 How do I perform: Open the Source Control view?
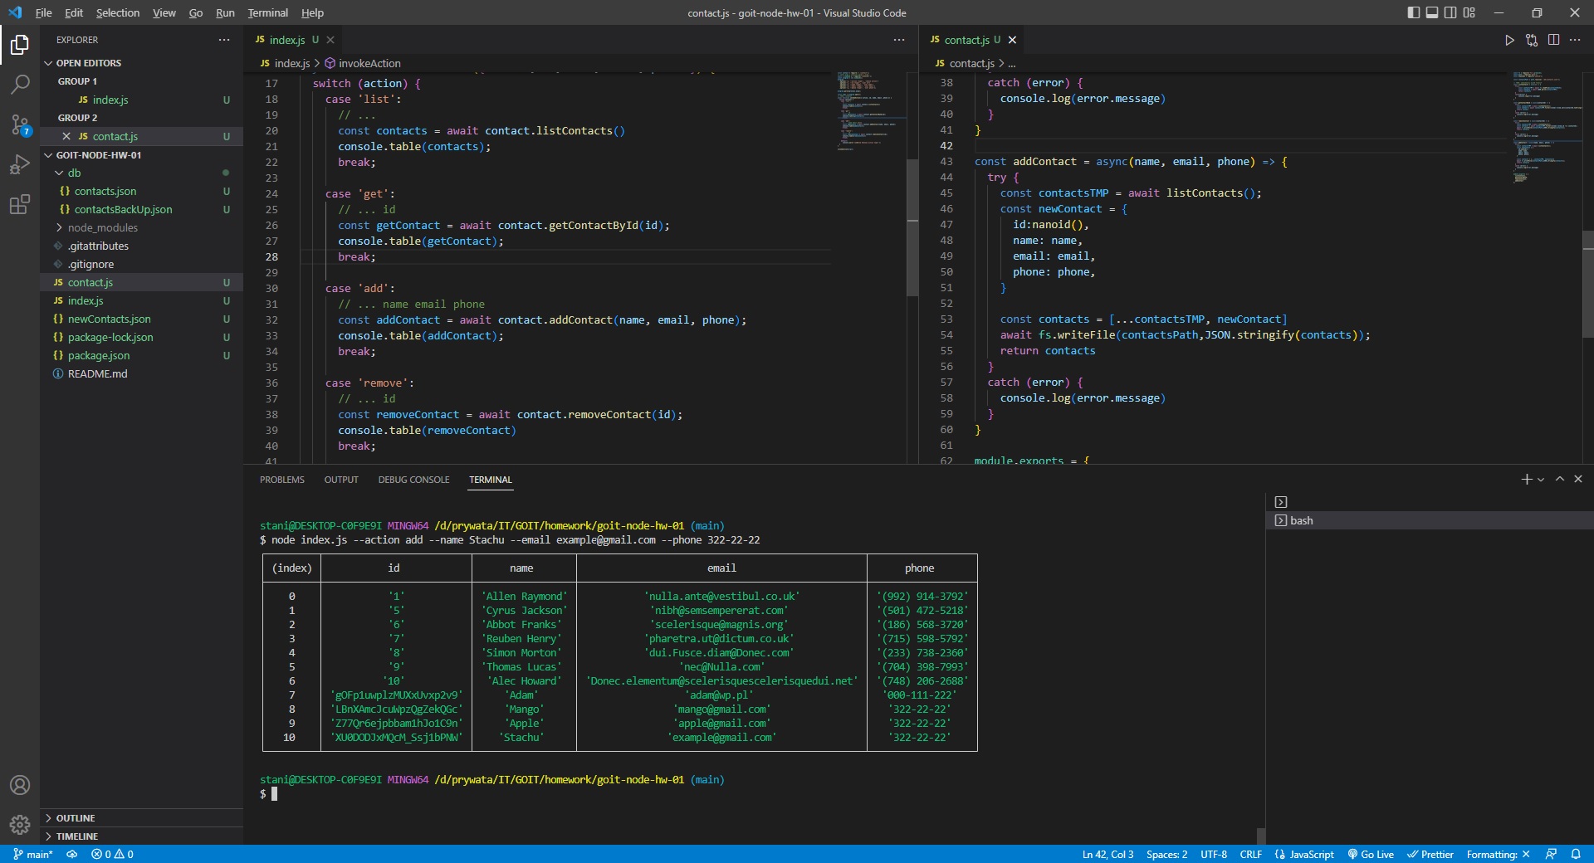[20, 124]
